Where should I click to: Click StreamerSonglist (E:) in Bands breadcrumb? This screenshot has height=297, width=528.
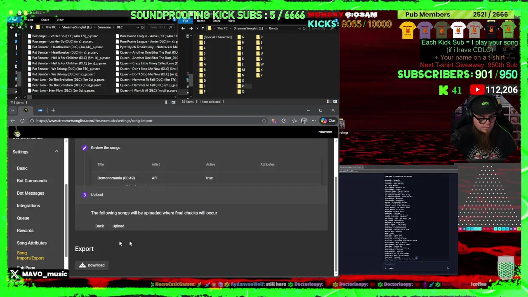pyautogui.click(x=248, y=28)
